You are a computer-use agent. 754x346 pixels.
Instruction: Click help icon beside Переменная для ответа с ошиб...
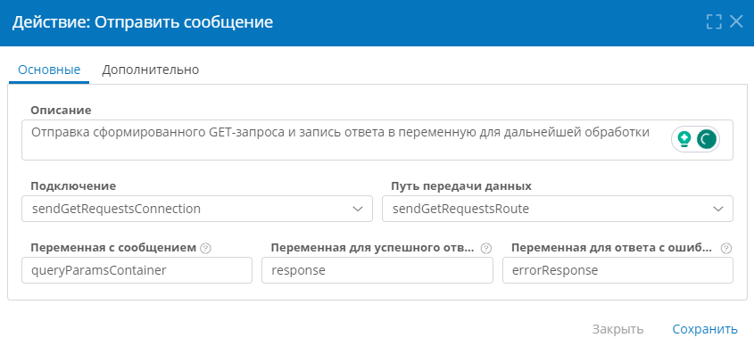[x=726, y=248]
